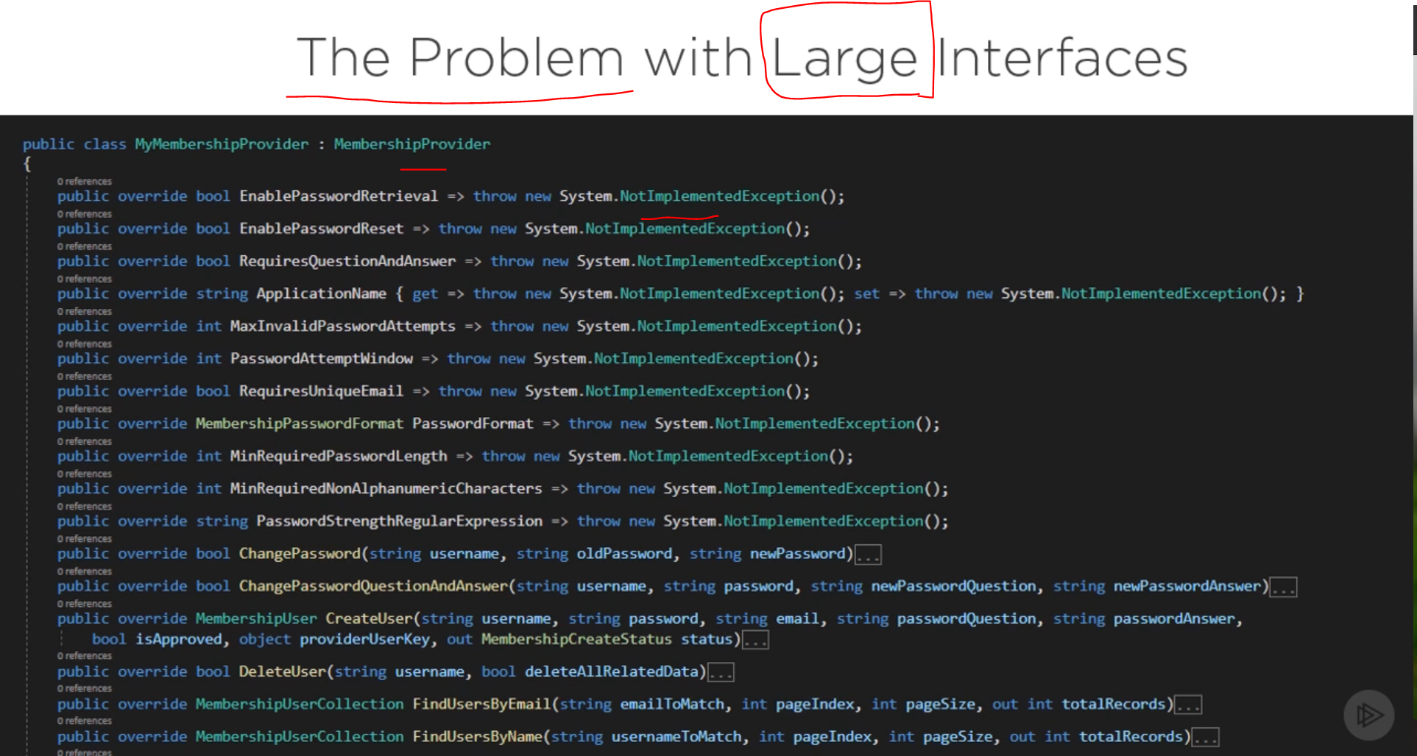Open 0 references link above EnablePasswordReset
This screenshot has width=1417, height=756.
click(x=85, y=214)
